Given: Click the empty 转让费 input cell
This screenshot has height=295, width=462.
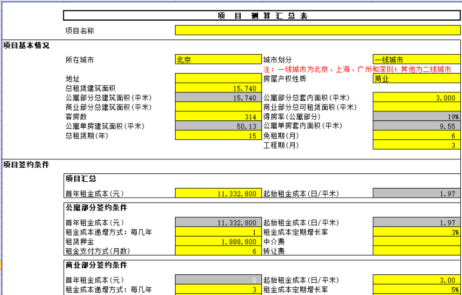Looking at the screenshot, I should tap(415, 251).
